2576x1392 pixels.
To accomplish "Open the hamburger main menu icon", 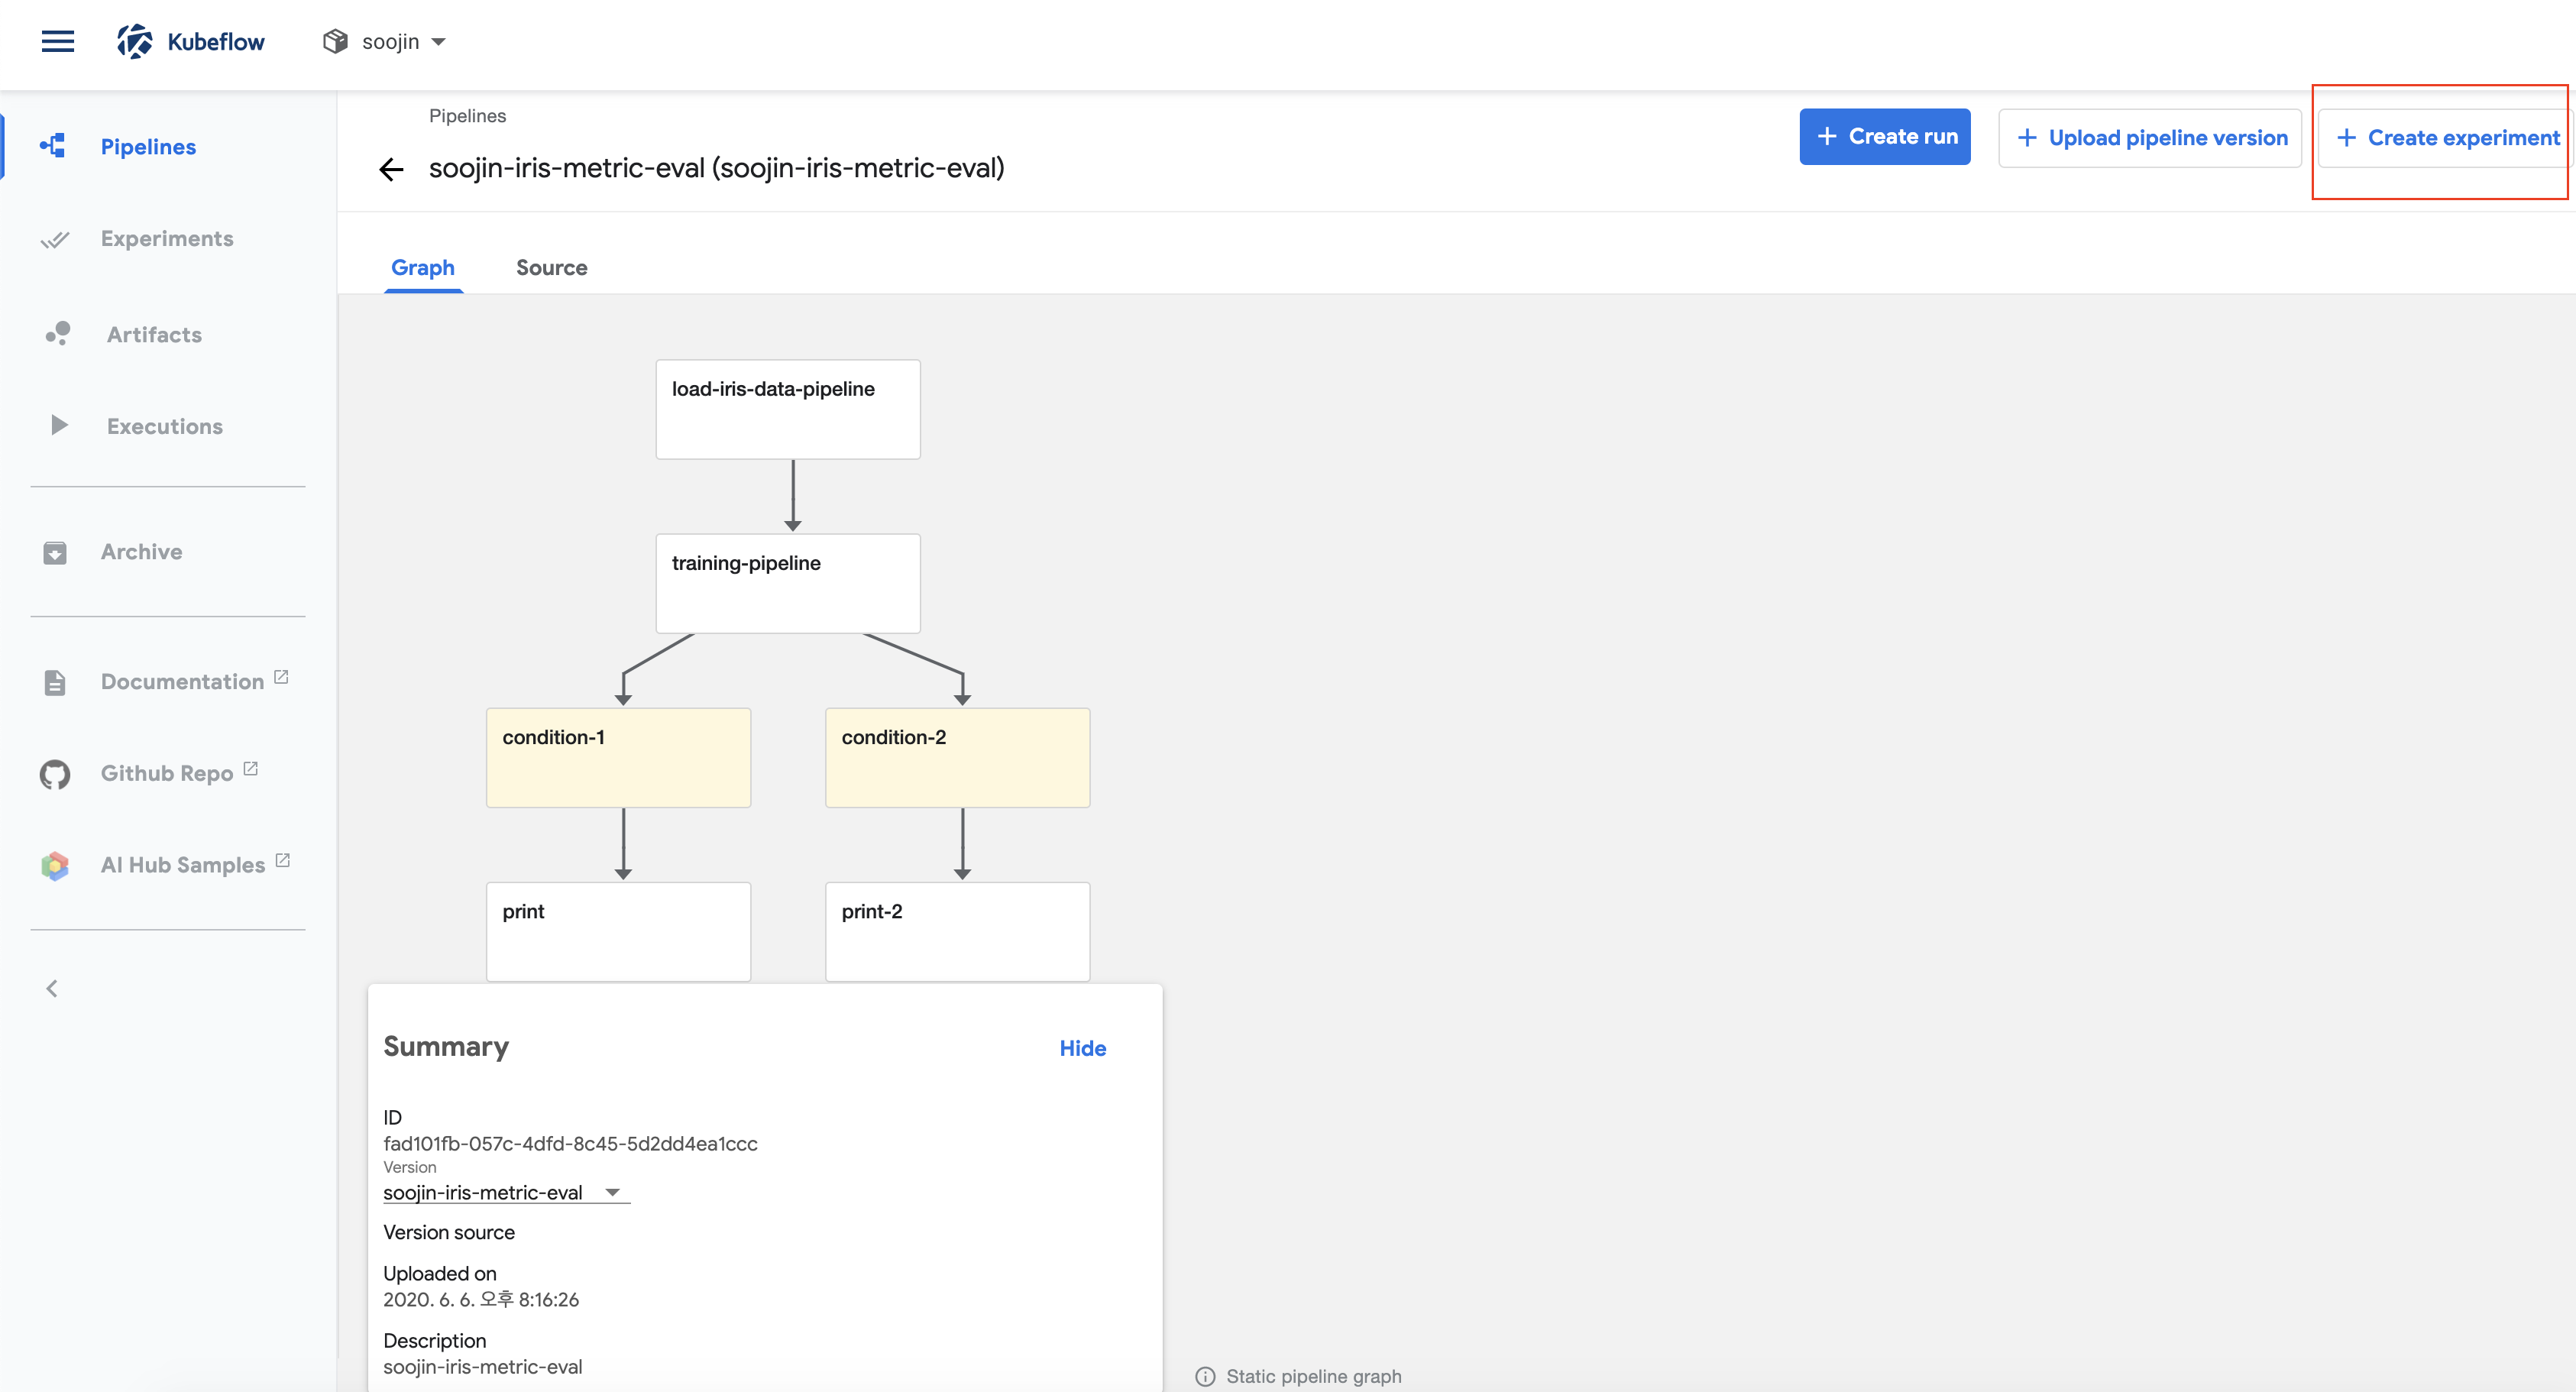I will (58, 41).
